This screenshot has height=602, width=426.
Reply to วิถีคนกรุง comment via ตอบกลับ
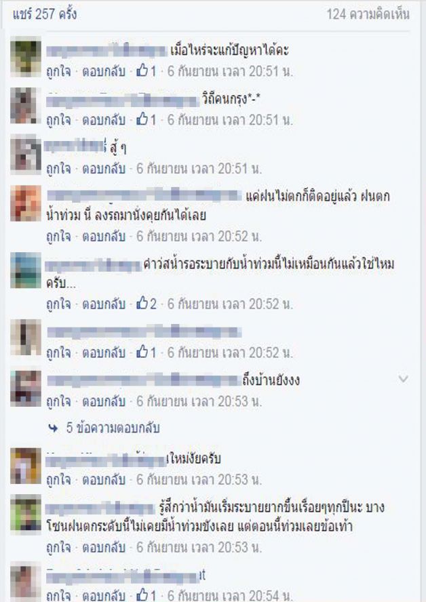point(104,119)
